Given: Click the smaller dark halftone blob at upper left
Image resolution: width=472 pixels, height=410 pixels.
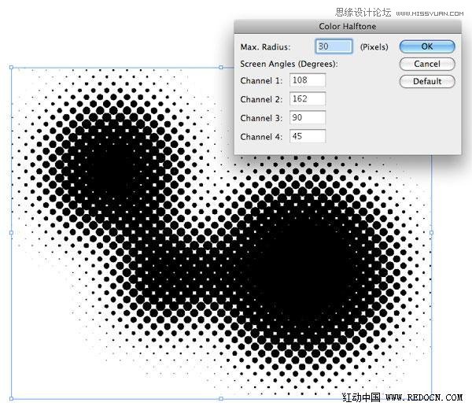Looking at the screenshot, I should 110,167.
